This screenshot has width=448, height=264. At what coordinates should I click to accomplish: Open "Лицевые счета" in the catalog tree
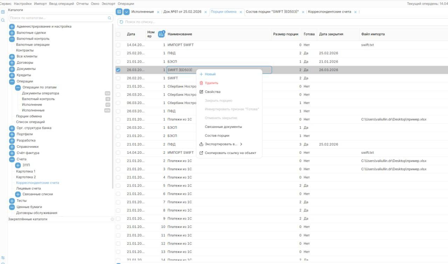pos(28,188)
